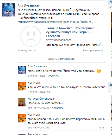The width and height of the screenshot is (112, 135).
Task: Open the facebook.com/tatyana.bozhenko.56 URL link
Action: pos(55,22)
